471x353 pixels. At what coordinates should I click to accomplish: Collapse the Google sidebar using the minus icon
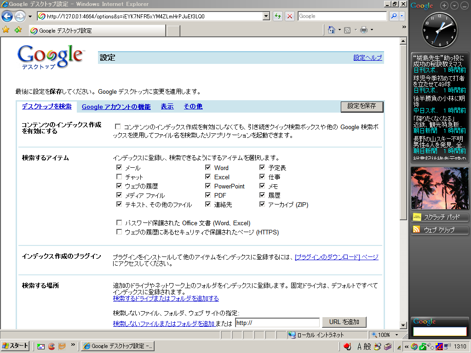pos(464,6)
